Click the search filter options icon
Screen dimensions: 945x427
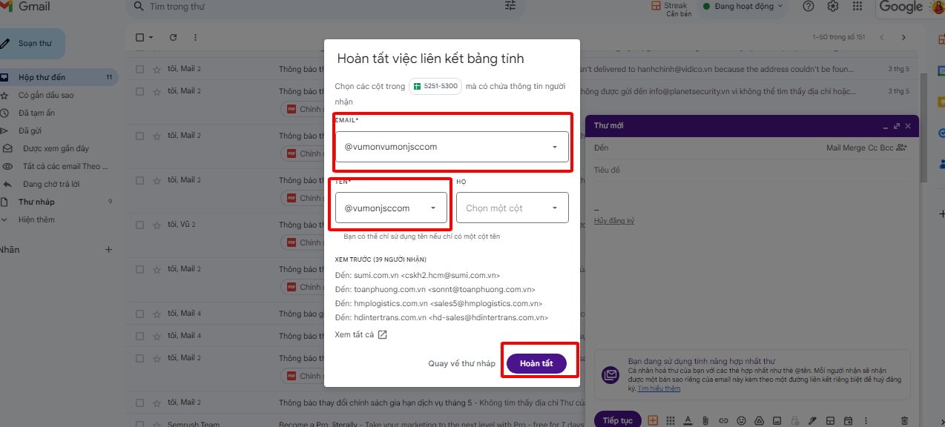coord(510,6)
